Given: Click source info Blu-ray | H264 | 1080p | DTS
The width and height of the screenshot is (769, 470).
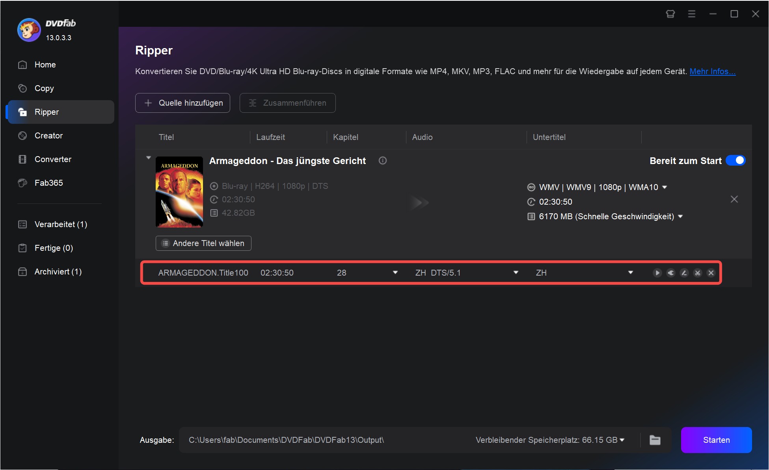Looking at the screenshot, I should click(275, 186).
